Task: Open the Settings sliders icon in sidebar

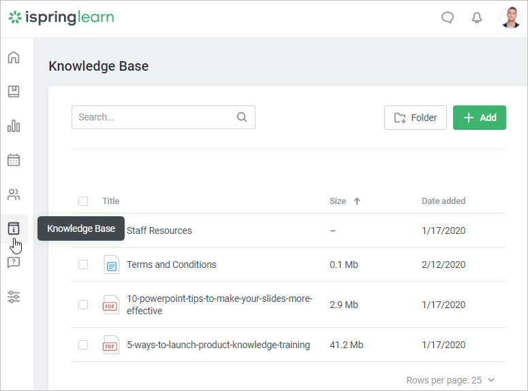Action: tap(14, 296)
